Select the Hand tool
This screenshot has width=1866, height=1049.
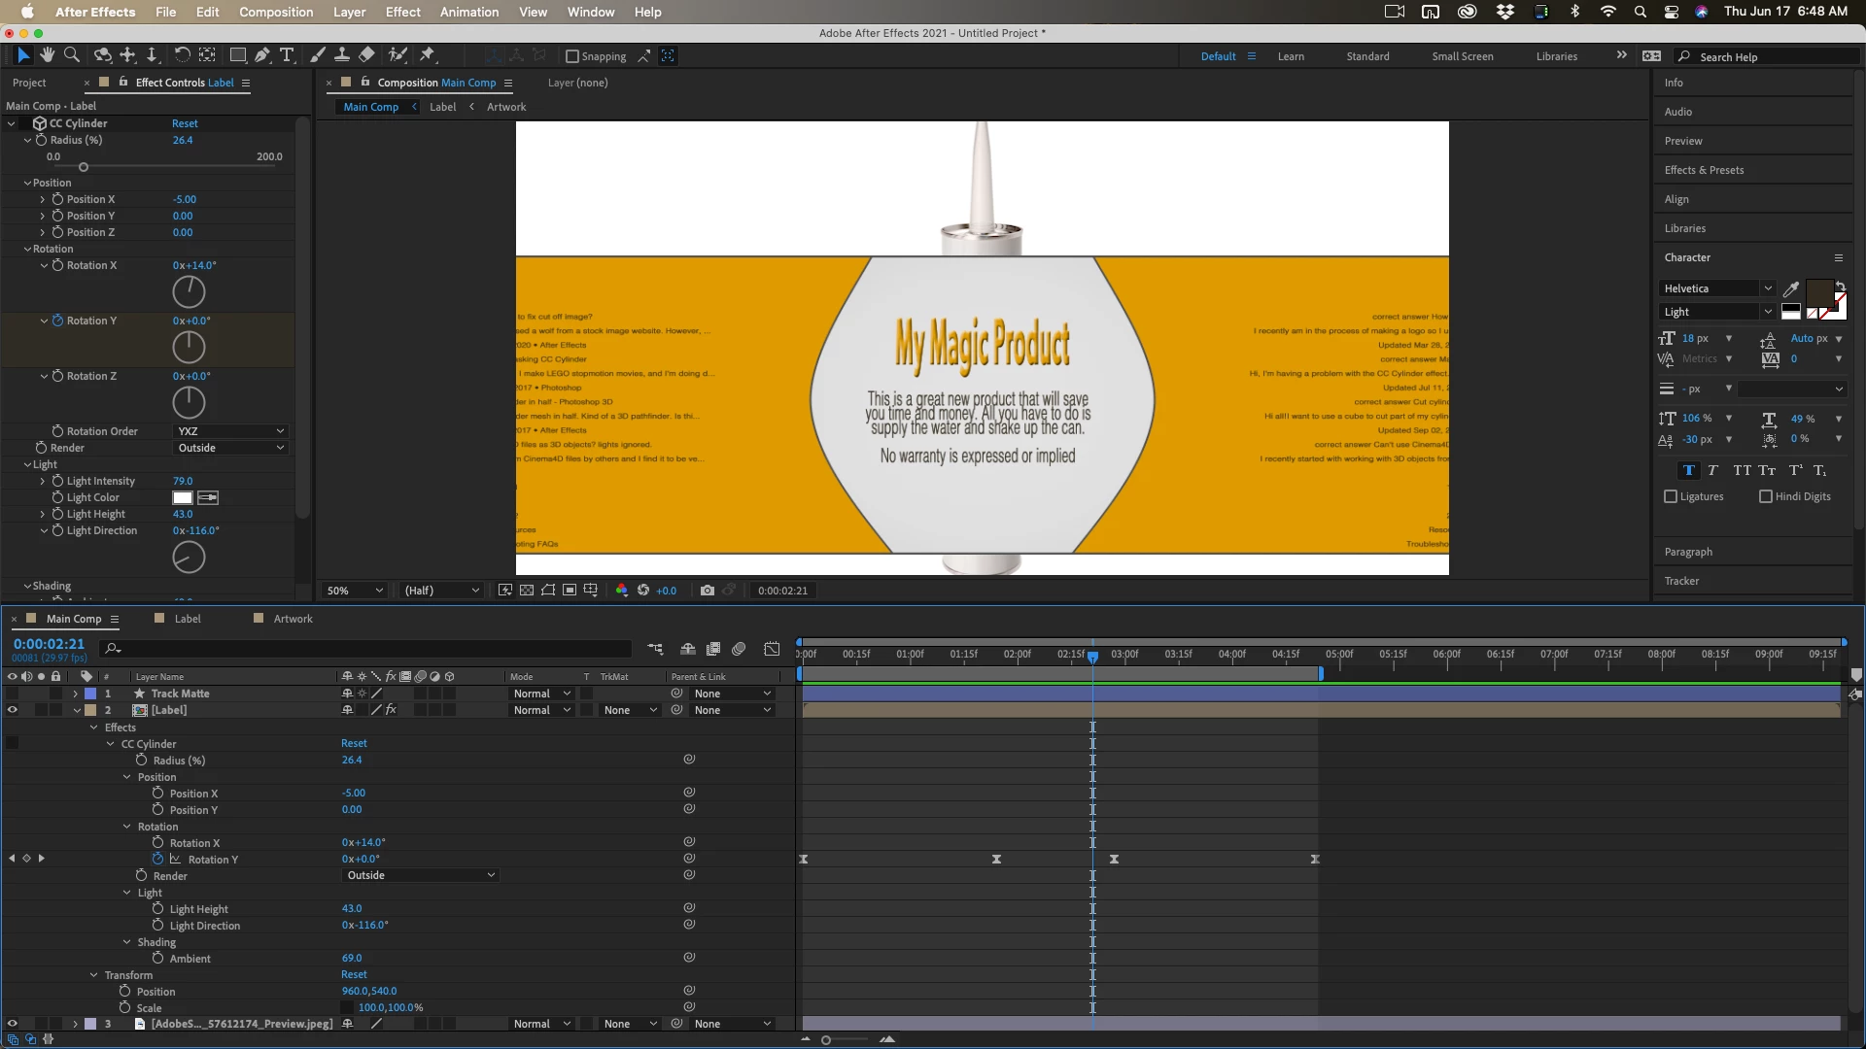tap(47, 55)
